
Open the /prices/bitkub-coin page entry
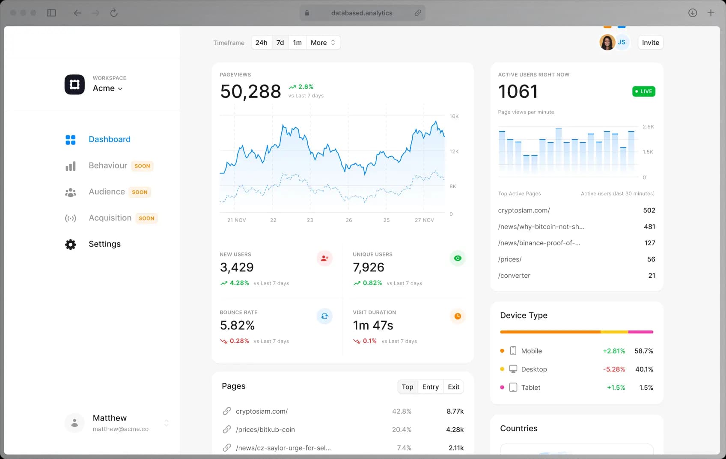pos(265,430)
